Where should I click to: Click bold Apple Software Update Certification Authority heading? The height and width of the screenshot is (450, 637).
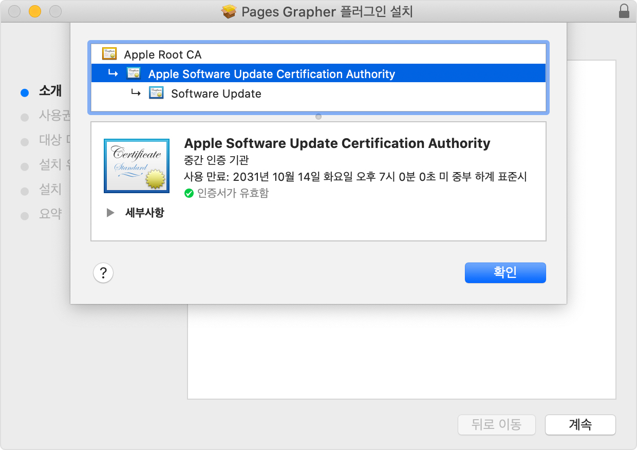(x=337, y=143)
